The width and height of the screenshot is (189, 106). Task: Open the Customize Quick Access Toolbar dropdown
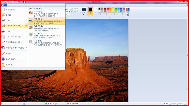click(13, 2)
